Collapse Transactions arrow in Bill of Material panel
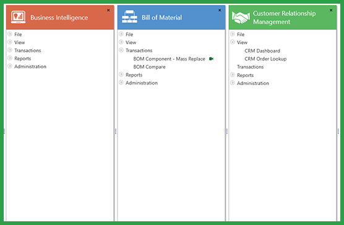 (121, 50)
